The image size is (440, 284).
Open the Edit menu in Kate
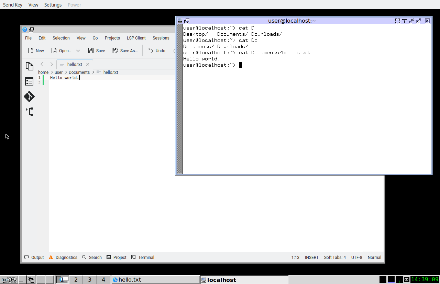click(42, 38)
